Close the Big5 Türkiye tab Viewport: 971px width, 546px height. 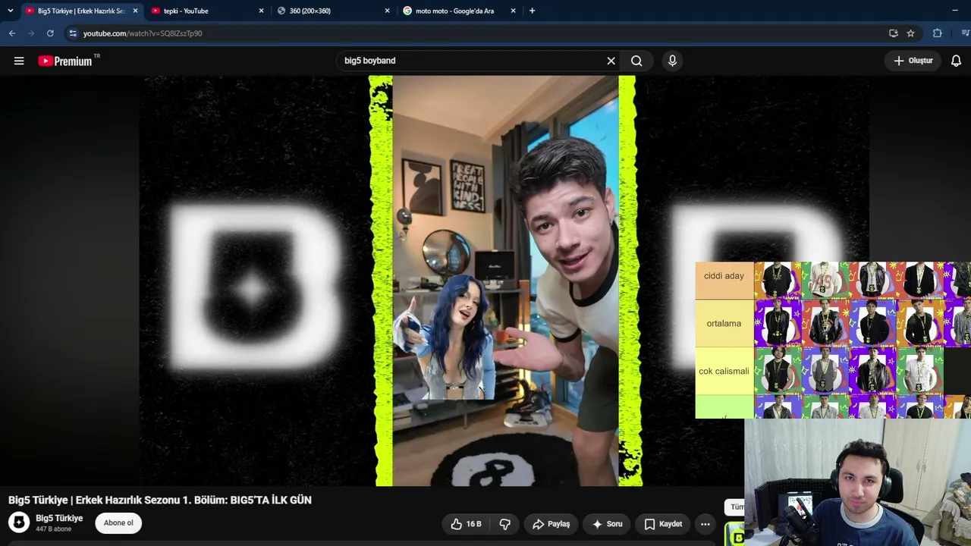[x=135, y=11]
